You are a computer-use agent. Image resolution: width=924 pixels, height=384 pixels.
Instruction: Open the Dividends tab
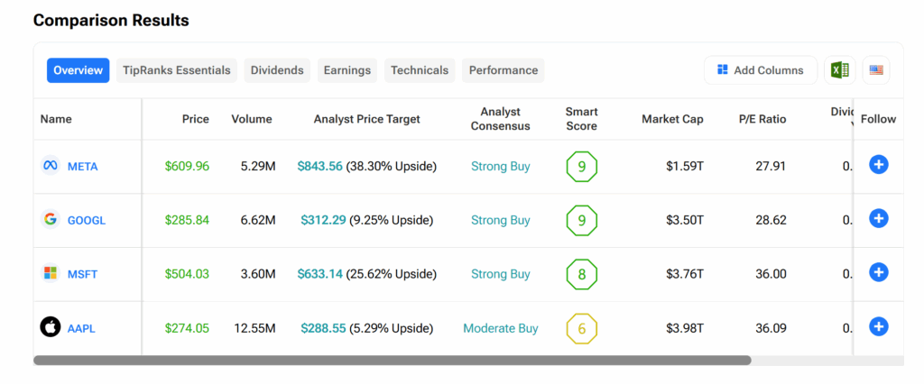(x=277, y=70)
